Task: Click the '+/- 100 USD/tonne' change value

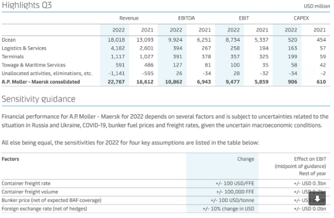Action: tap(232, 200)
